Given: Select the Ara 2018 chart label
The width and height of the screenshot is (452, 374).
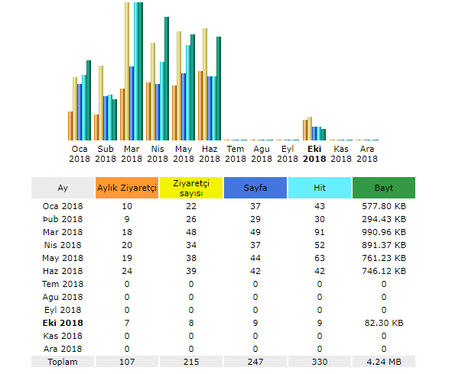Looking at the screenshot, I should (x=367, y=154).
